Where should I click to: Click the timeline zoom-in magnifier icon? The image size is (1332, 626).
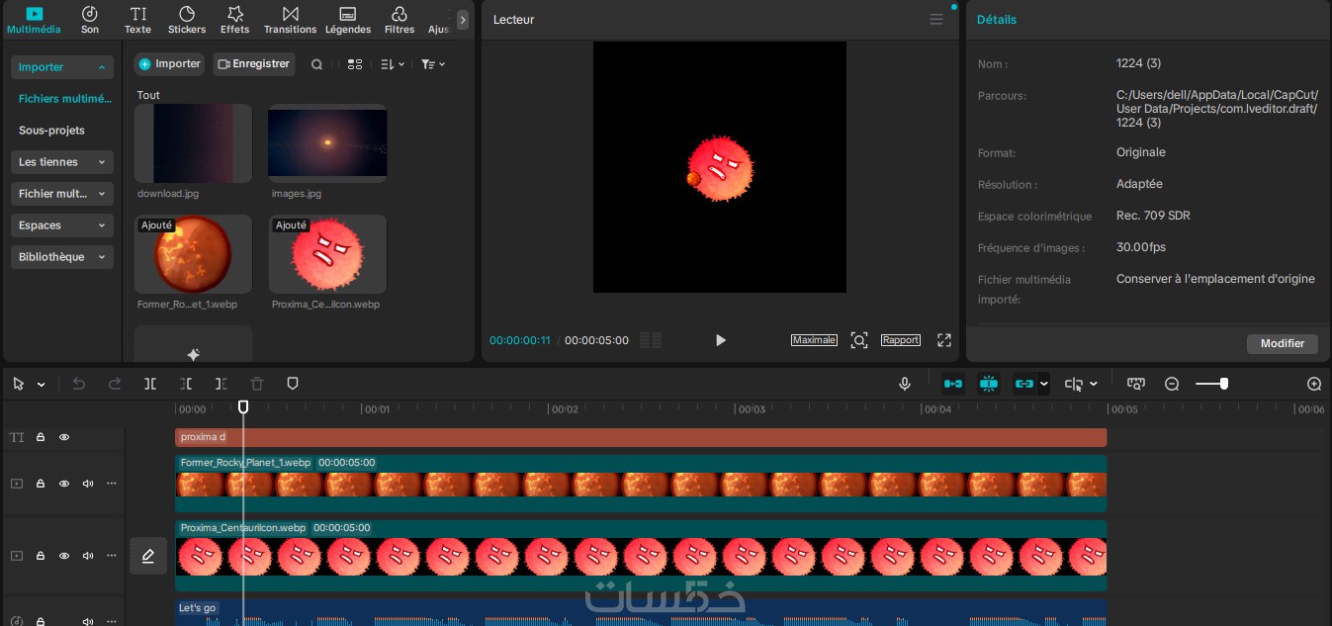(x=1314, y=384)
